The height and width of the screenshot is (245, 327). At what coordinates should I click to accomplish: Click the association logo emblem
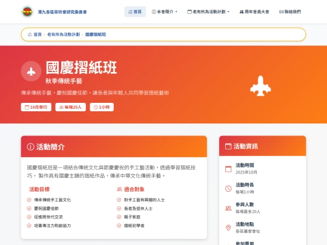pos(27,11)
